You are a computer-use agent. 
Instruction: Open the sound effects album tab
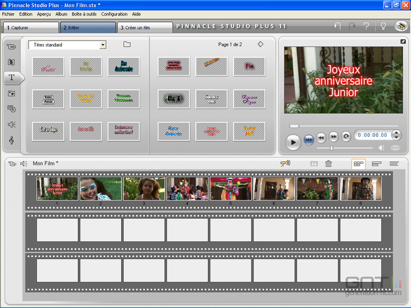[11, 124]
